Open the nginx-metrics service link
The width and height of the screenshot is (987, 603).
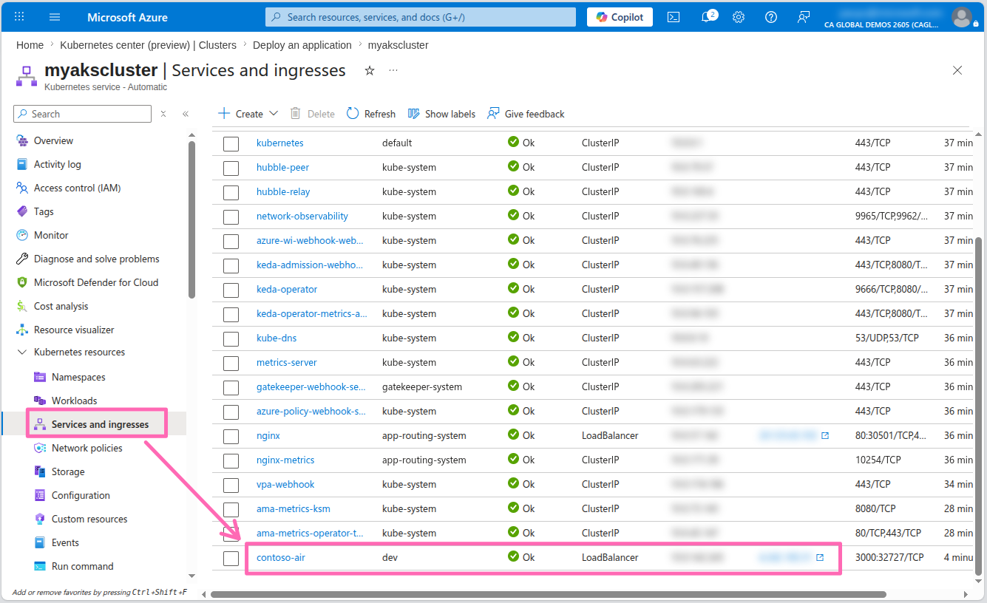pyautogui.click(x=285, y=460)
